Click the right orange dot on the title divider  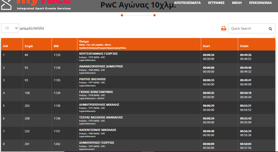(x=155, y=15)
